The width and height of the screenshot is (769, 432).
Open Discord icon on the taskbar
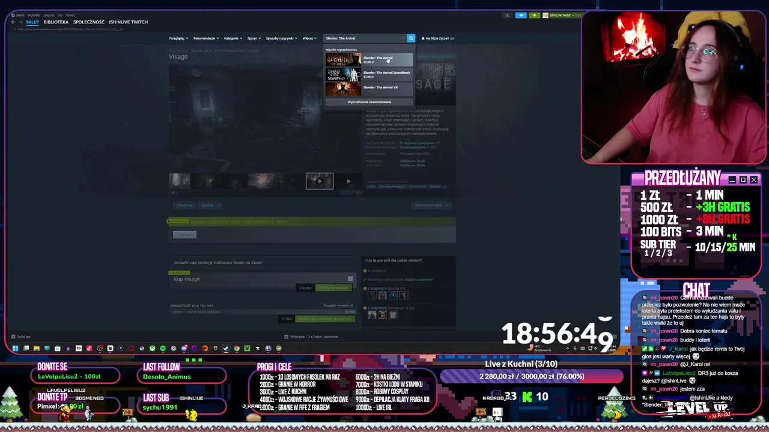coord(184,348)
